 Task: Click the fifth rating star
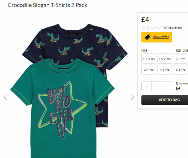coord(160,28)
